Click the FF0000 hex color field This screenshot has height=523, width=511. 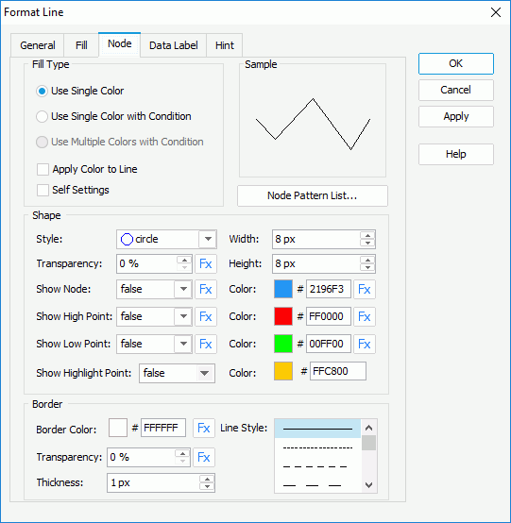tap(329, 316)
